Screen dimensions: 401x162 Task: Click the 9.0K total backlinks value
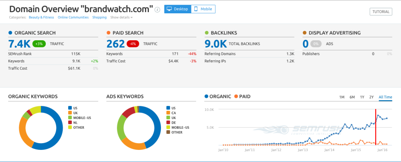coord(215,44)
